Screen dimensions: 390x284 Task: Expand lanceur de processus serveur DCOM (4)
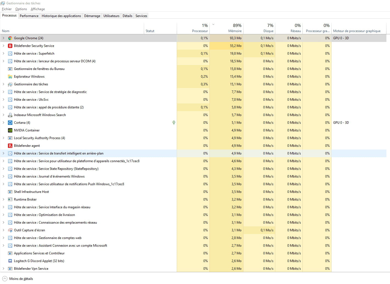point(3,61)
